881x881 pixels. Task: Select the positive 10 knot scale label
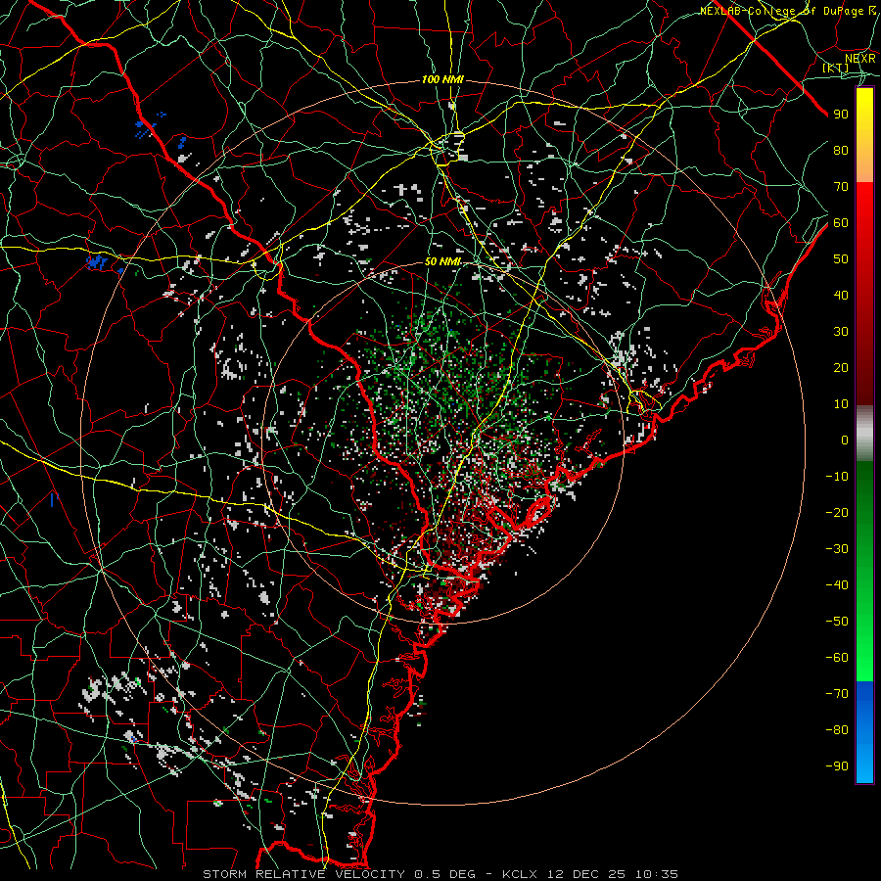coord(841,404)
